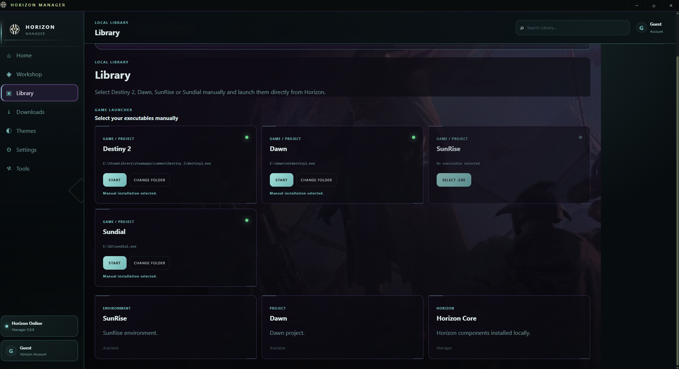This screenshot has width=679, height=369.
Task: Click the Horizon Manager title bar logo
Action: [4, 5]
